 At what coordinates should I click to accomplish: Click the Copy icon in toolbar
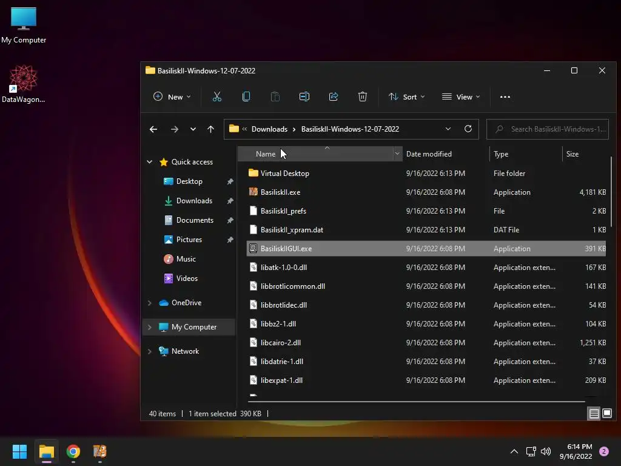[246, 96]
